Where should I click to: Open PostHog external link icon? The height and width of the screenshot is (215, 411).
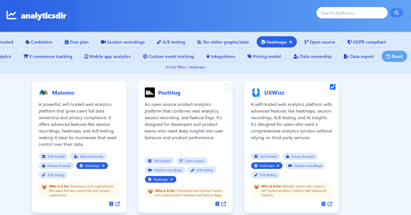coord(224,204)
